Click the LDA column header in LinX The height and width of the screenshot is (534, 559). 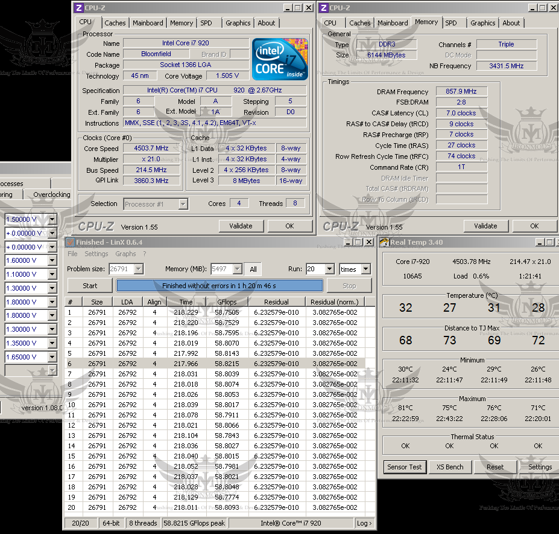click(x=127, y=302)
